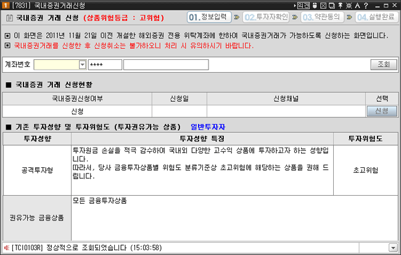Image resolution: width=401 pixels, height=255 pixels.
Task: Expand the 계좌번호 account number dropdown
Action: point(82,64)
